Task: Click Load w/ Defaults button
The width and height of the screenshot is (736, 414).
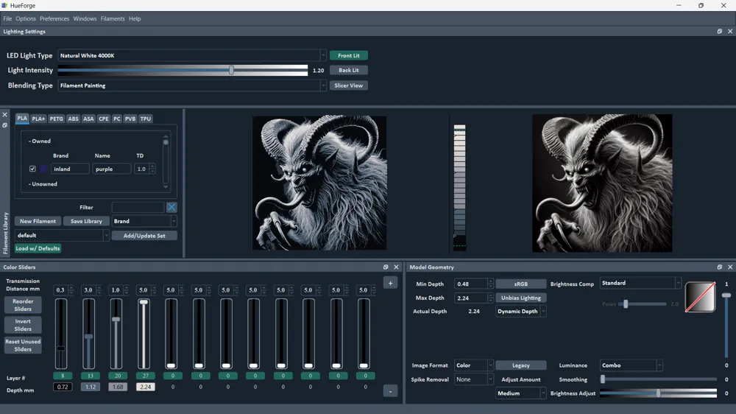Action: click(x=38, y=248)
